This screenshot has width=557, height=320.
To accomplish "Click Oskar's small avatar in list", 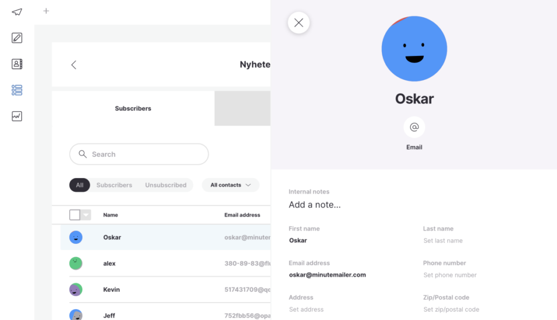I will pyautogui.click(x=76, y=237).
